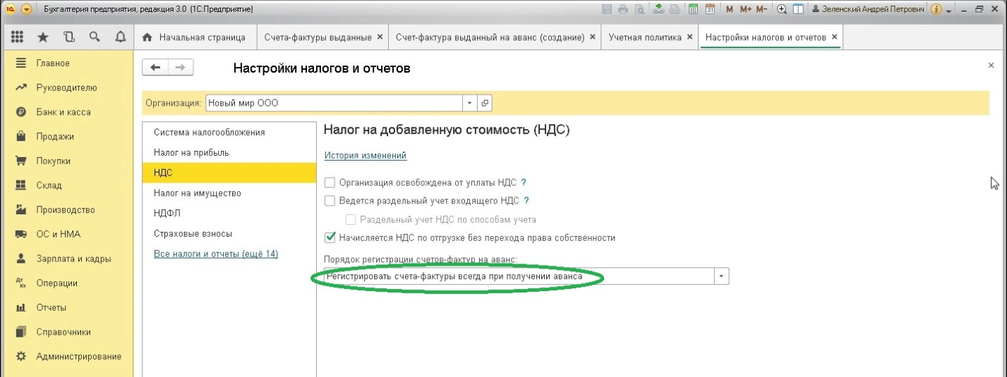Image resolution: width=1007 pixels, height=377 pixels.
Task: Switch to Начальная страница tab
Action: click(194, 37)
